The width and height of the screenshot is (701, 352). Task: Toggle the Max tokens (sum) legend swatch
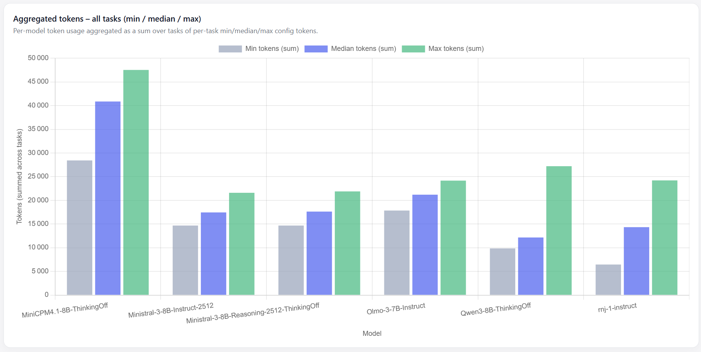[x=413, y=49]
